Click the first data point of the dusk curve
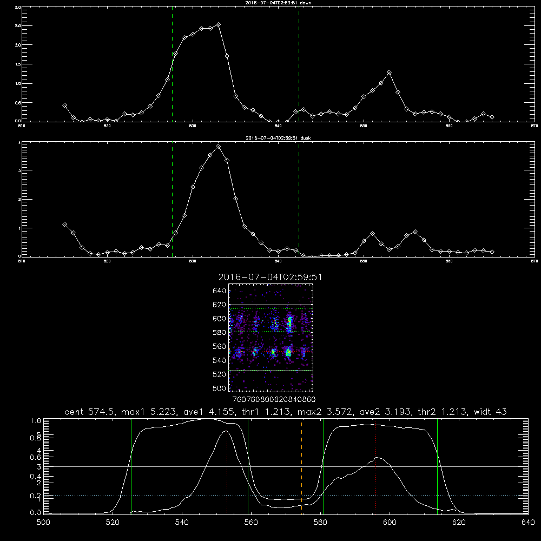541x541 pixels. pyautogui.click(x=64, y=225)
